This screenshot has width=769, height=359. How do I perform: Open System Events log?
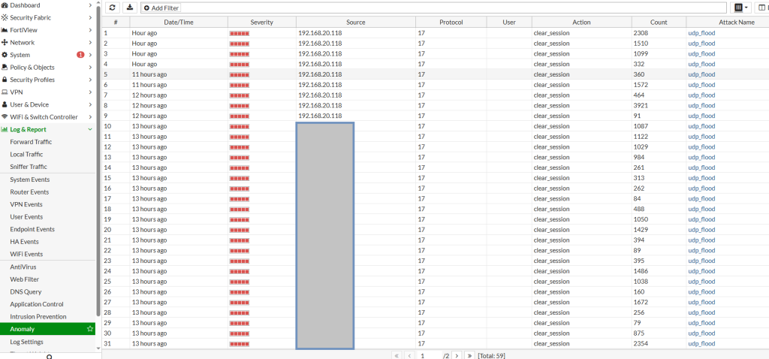(30, 179)
